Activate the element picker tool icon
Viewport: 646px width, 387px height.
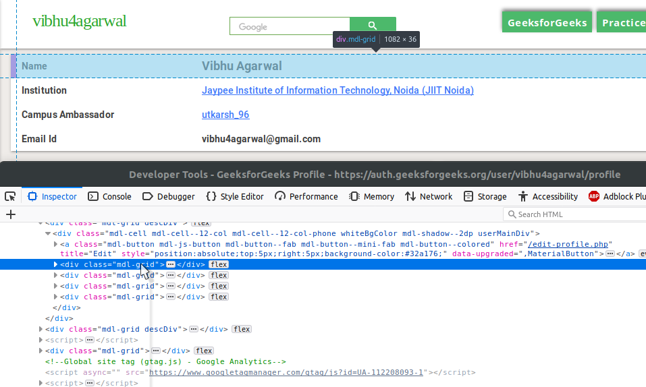coord(10,196)
